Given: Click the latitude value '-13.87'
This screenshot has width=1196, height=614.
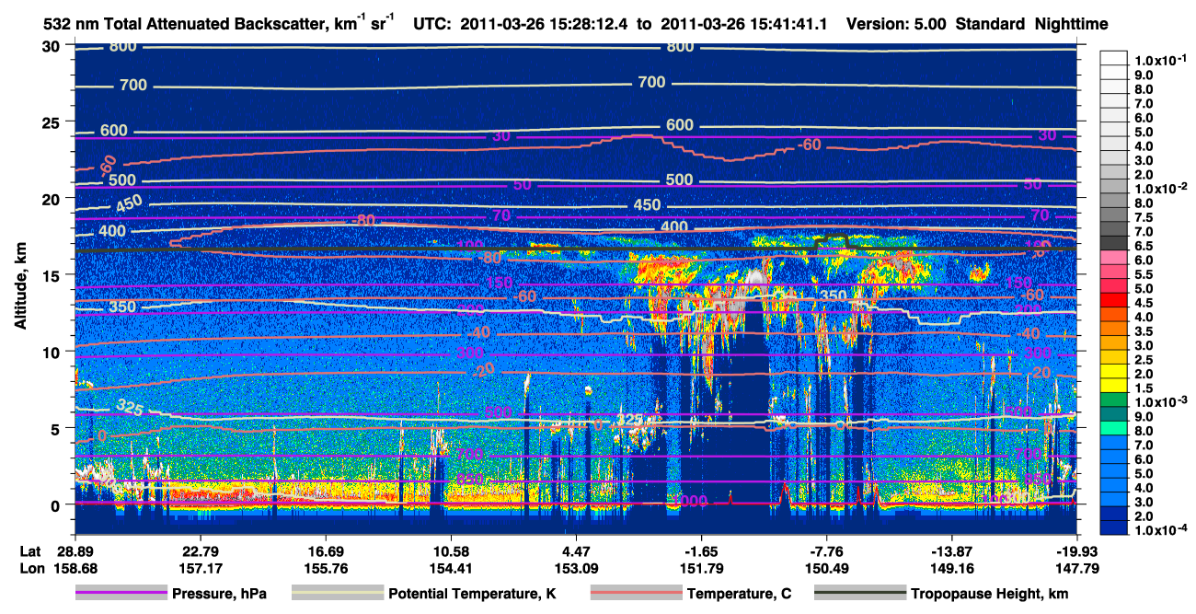Looking at the screenshot, I should [x=951, y=550].
